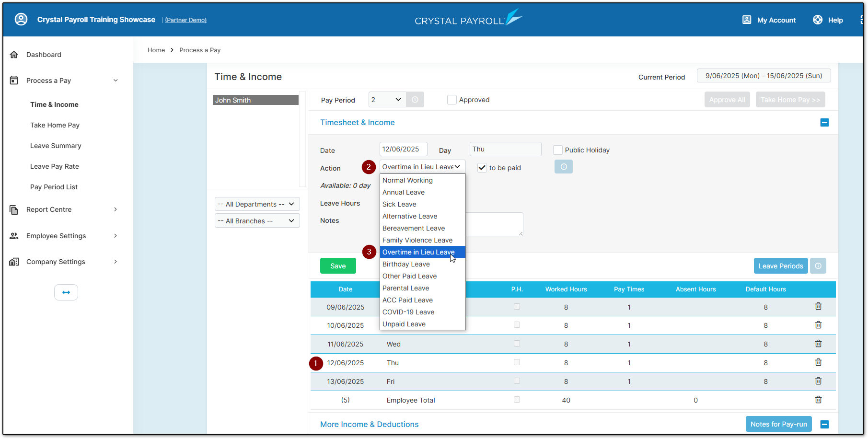Open Leave Summary in sidebar
This screenshot has height=439, width=868.
pos(56,146)
